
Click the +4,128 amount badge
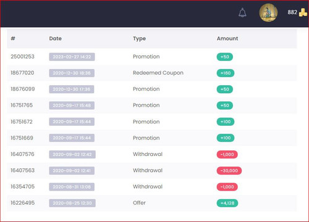[227, 203]
